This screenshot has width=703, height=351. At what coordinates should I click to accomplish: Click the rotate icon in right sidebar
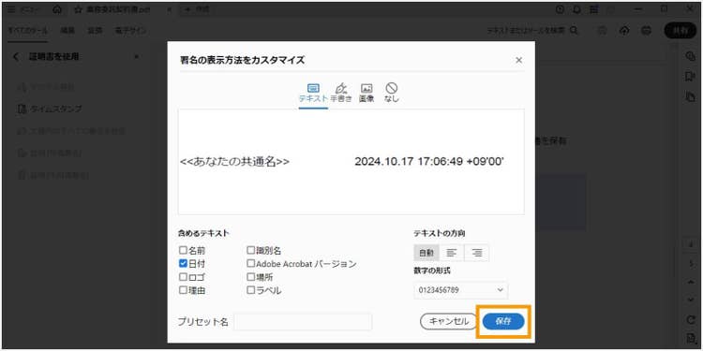691,320
